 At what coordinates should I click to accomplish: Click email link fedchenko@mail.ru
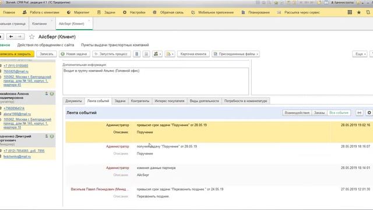click(x=17, y=157)
